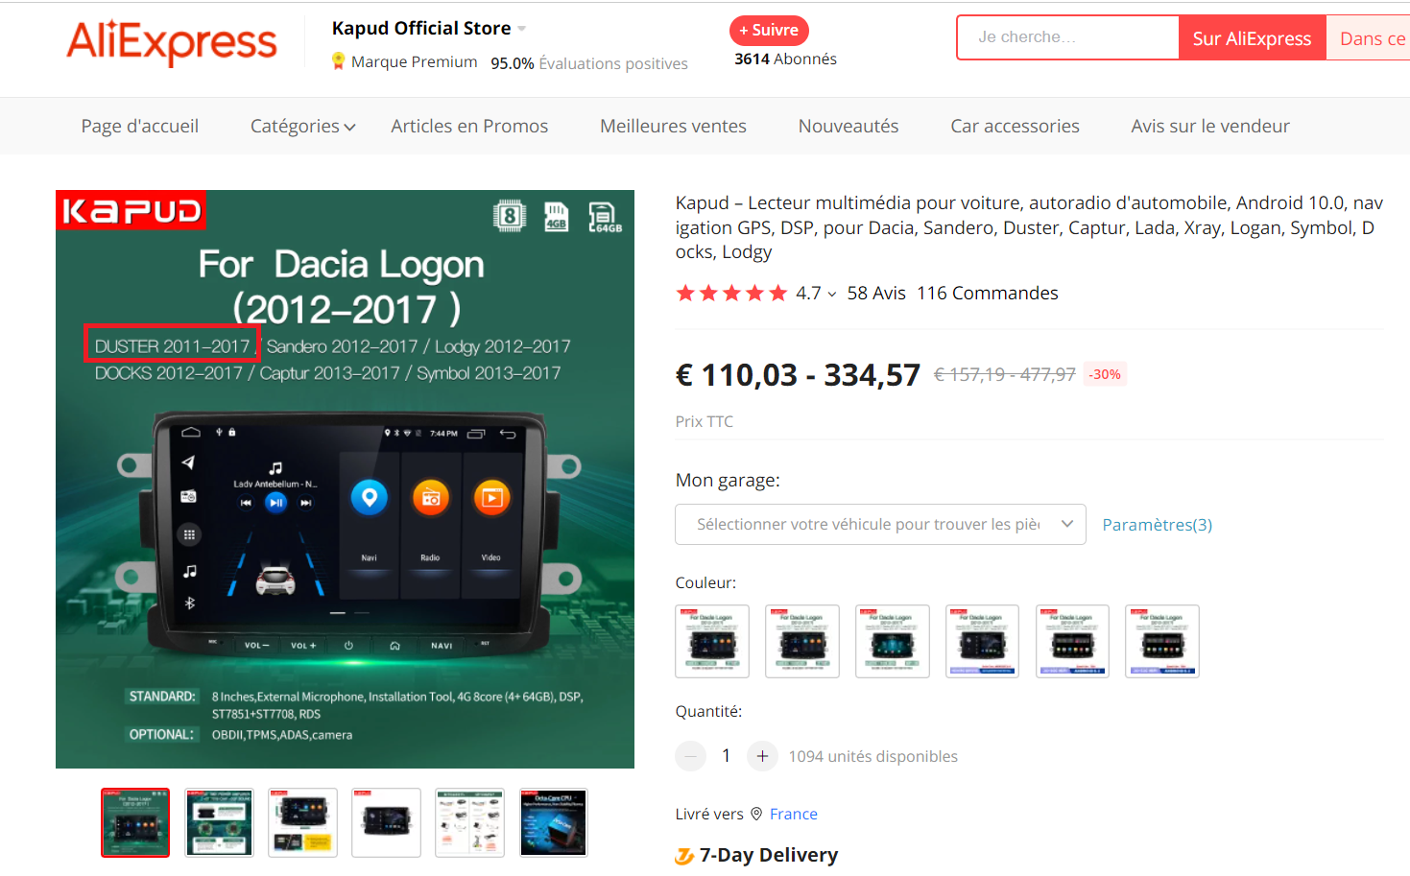The height and width of the screenshot is (876, 1410).
Task: Go to Avis sur le vendeur tab
Action: coord(1210,127)
